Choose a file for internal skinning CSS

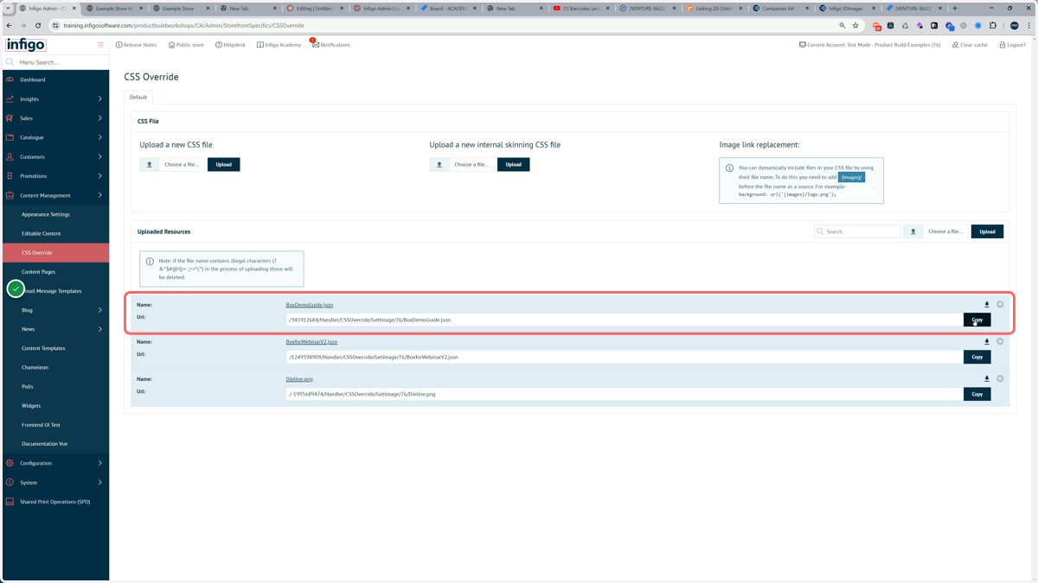coord(462,164)
